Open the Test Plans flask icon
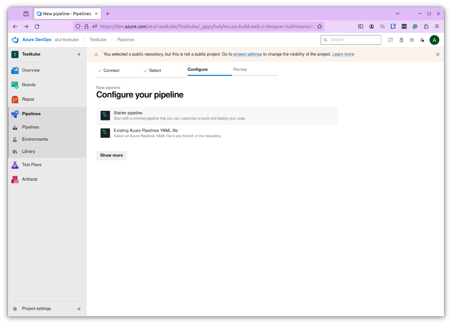452x325 pixels. coord(15,165)
